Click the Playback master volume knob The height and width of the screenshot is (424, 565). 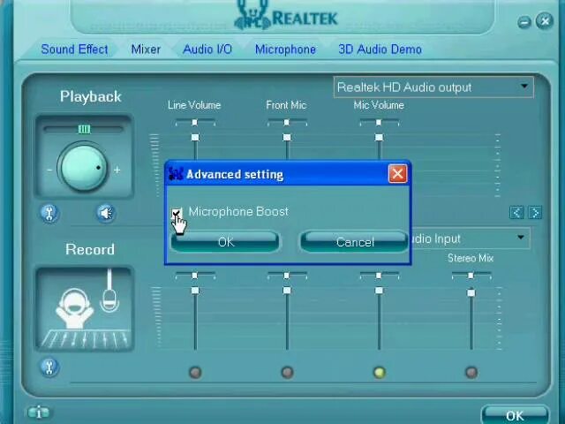coord(84,168)
